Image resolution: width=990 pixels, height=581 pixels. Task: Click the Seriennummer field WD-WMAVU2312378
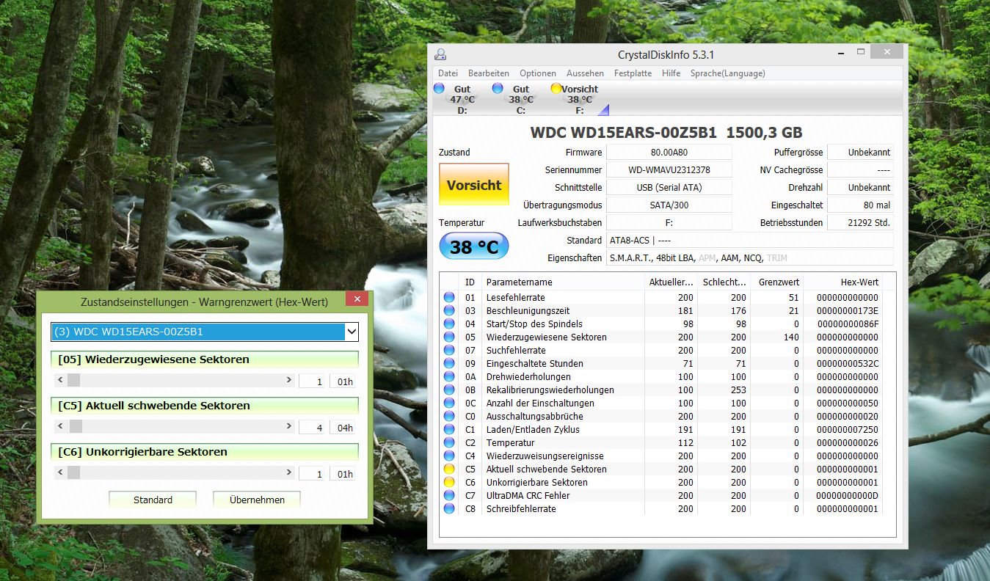669,169
